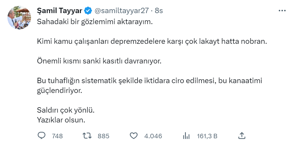Click the 4.046 likes count
This screenshot has width=294, height=146.
point(153,136)
